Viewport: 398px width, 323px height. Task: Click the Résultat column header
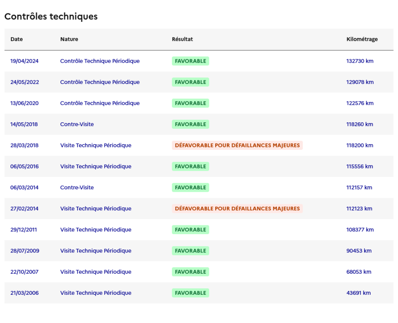coord(182,39)
